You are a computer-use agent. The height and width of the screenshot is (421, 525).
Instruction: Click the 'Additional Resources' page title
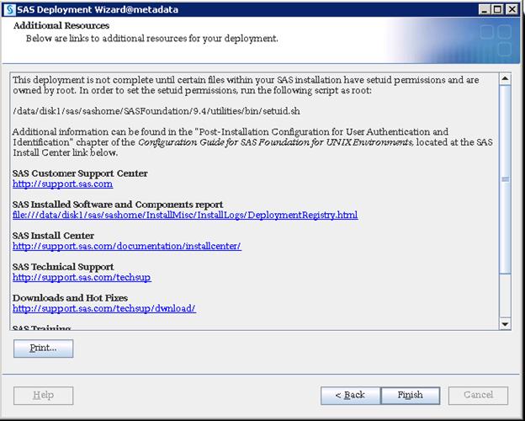61,25
